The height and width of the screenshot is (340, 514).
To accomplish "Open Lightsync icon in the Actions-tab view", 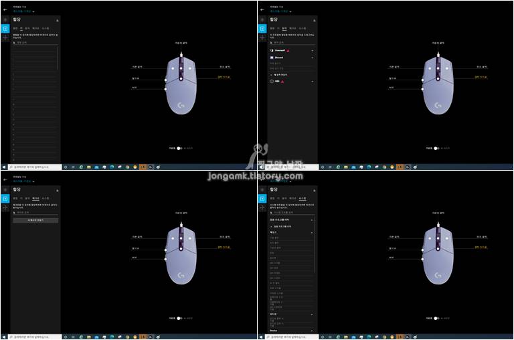I will 262,20.
